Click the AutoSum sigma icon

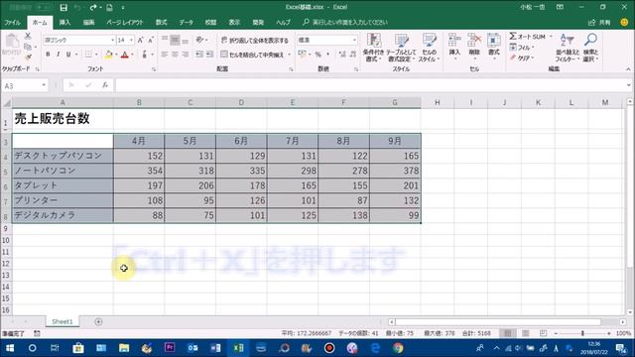point(513,37)
